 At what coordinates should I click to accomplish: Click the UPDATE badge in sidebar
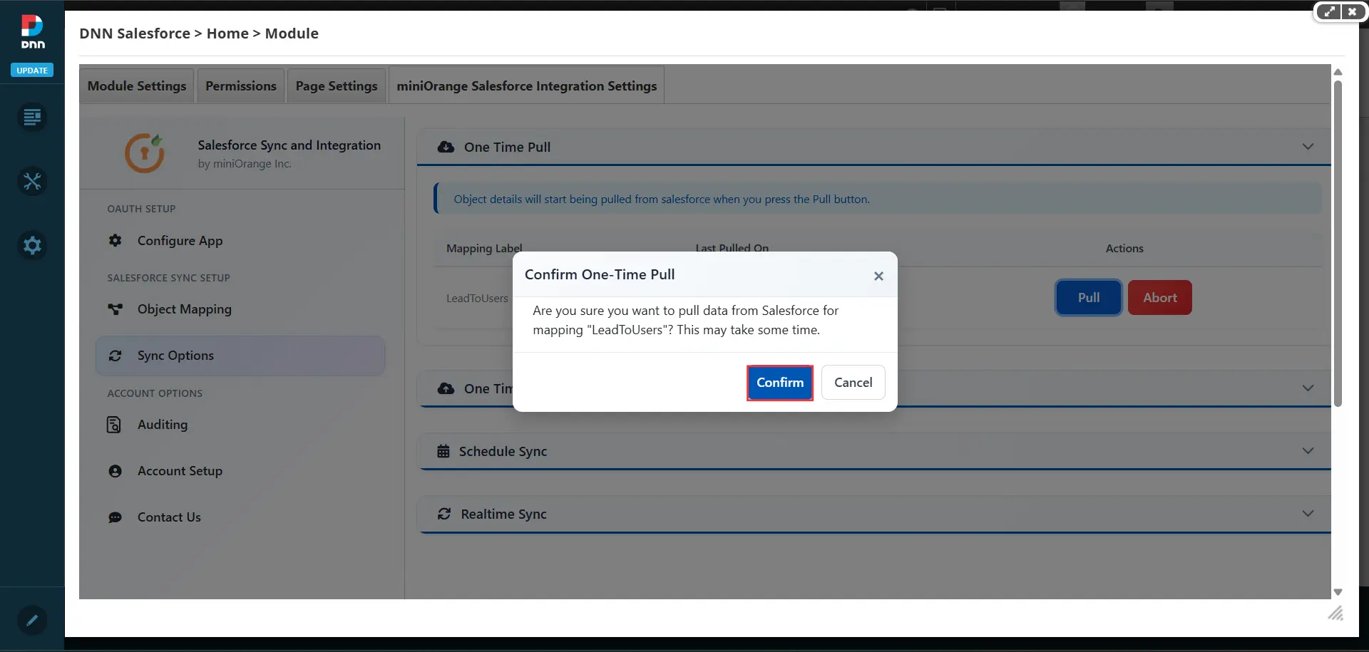click(32, 71)
